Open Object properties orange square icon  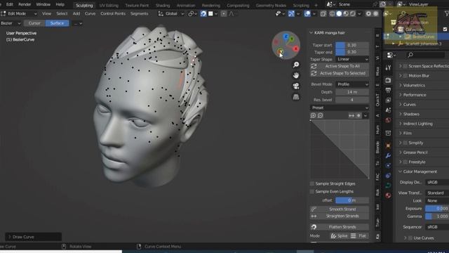click(x=388, y=145)
